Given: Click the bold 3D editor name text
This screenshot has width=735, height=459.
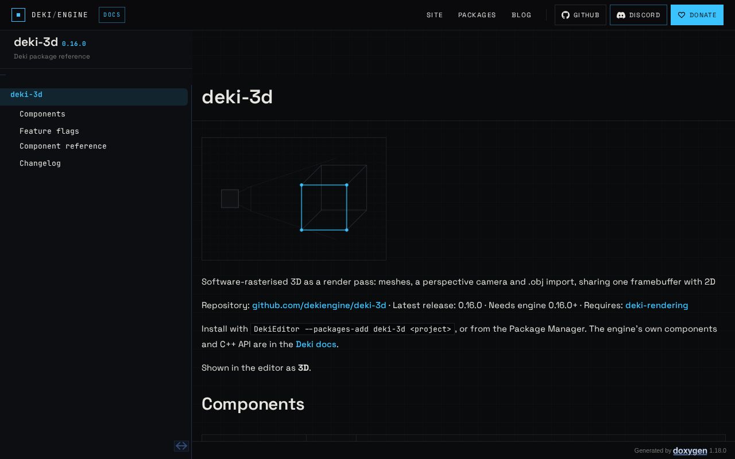Looking at the screenshot, I should coord(304,368).
